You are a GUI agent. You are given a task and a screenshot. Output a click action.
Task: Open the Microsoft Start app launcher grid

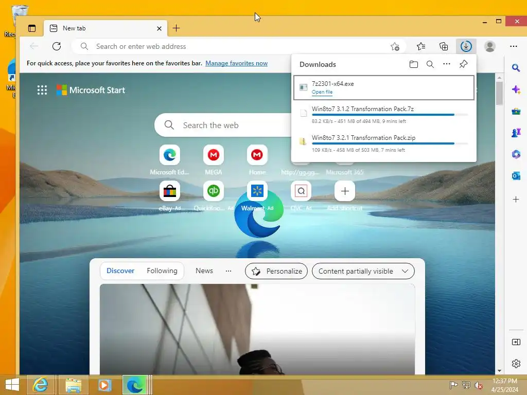(42, 90)
